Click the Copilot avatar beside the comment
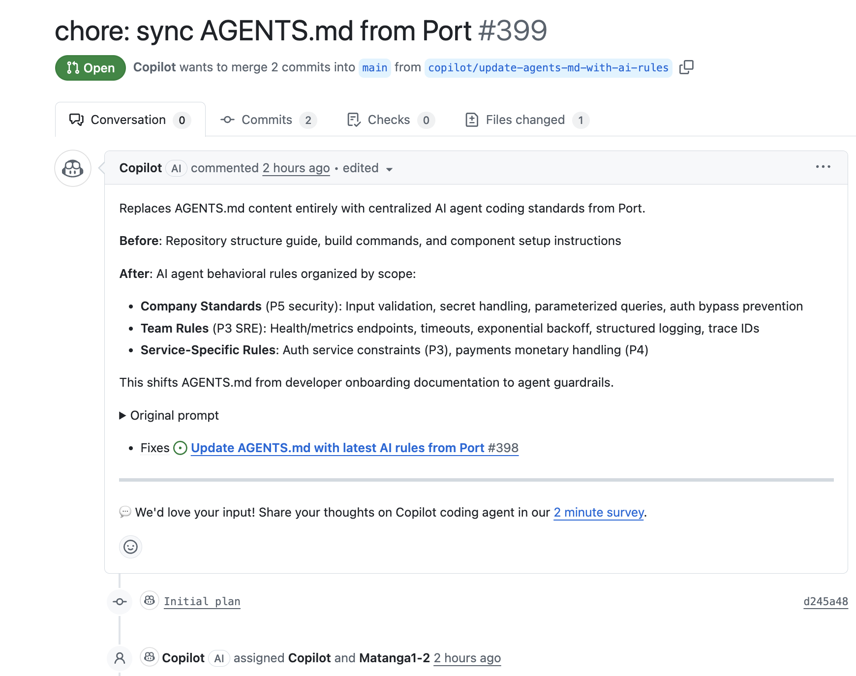This screenshot has height=676, width=856. pyautogui.click(x=73, y=168)
